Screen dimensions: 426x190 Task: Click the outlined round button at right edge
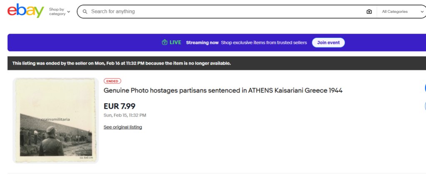[x=425, y=106]
